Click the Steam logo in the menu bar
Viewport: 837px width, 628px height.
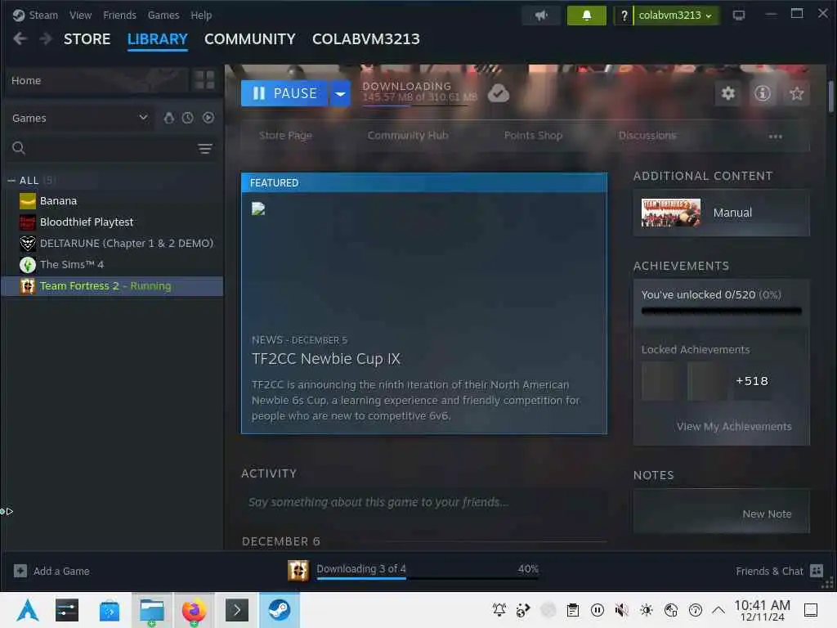(19, 15)
